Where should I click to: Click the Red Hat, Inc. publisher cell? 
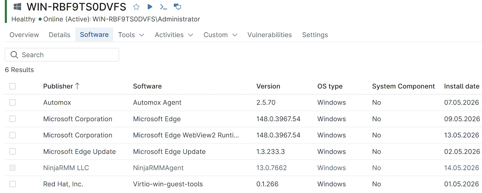(63, 184)
